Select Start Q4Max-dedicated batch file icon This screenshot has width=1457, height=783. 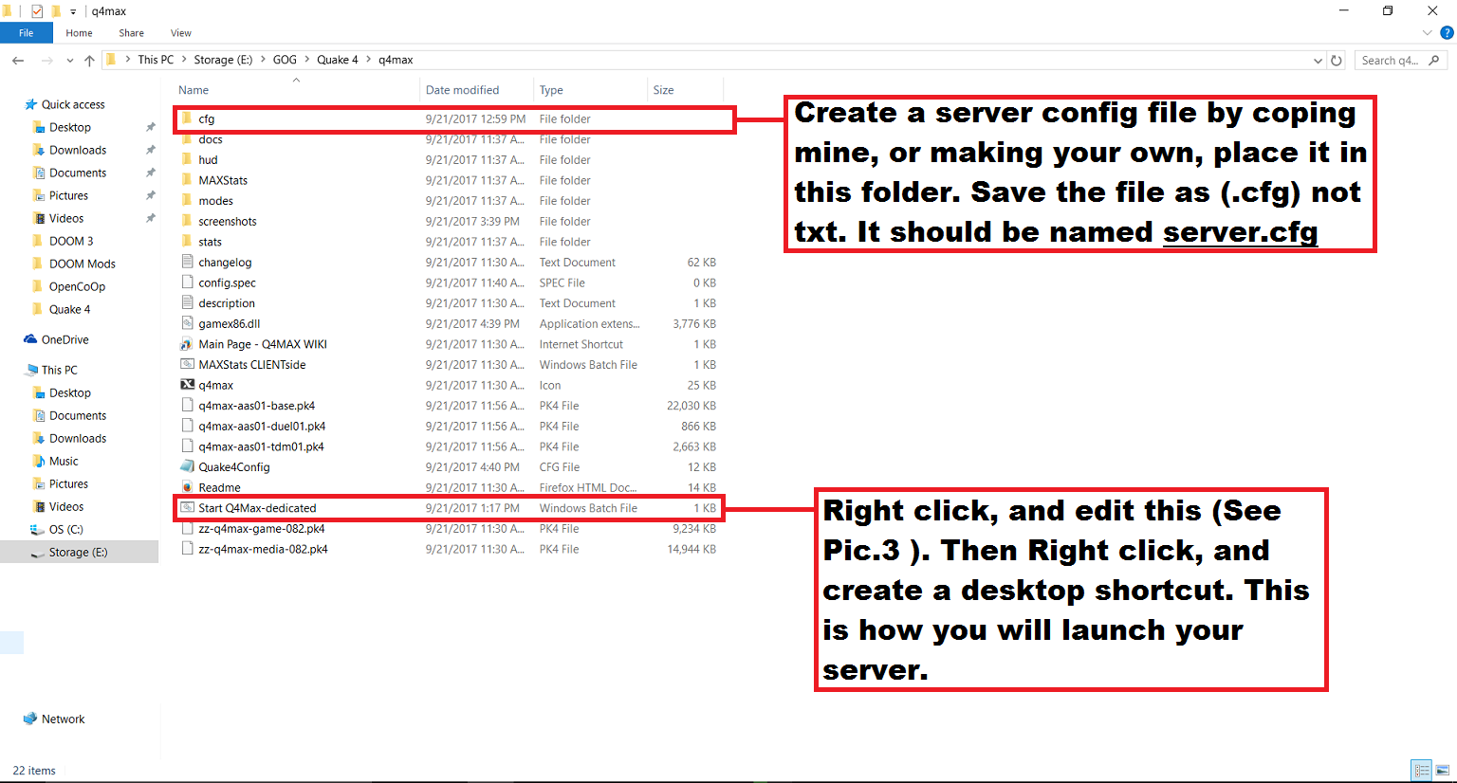[187, 508]
